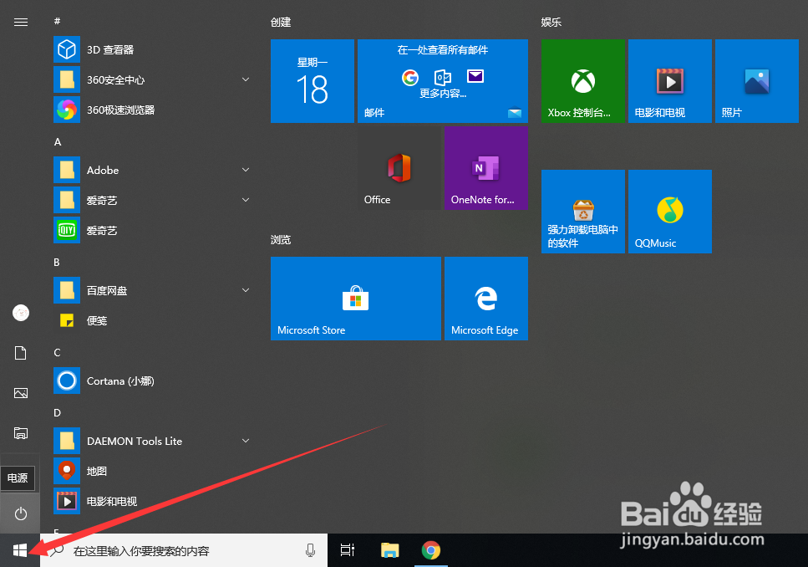Open 便笺 sticky notes app
808x567 pixels.
(x=152, y=320)
